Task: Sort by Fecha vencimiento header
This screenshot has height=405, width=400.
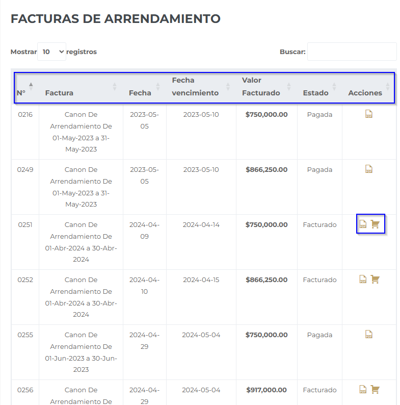Action: [x=195, y=87]
